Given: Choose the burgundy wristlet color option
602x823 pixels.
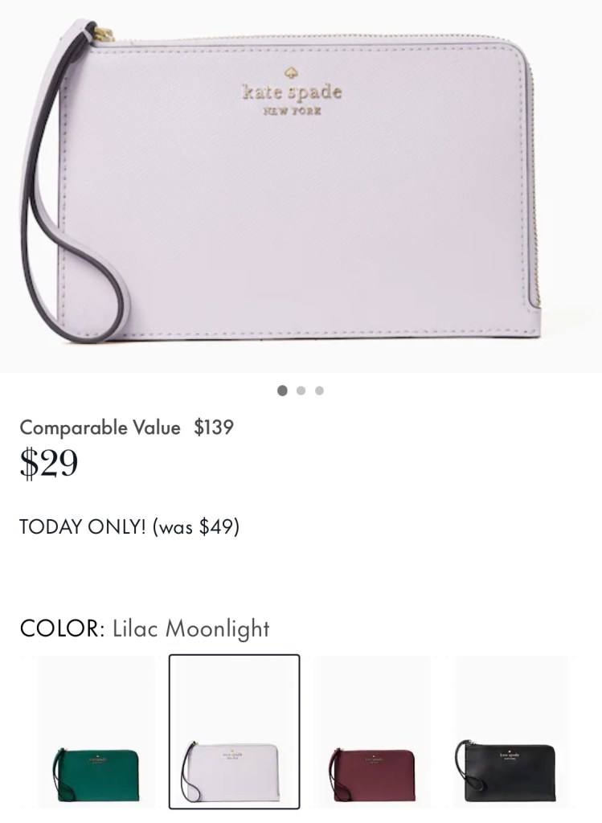Looking at the screenshot, I should coord(373,731).
